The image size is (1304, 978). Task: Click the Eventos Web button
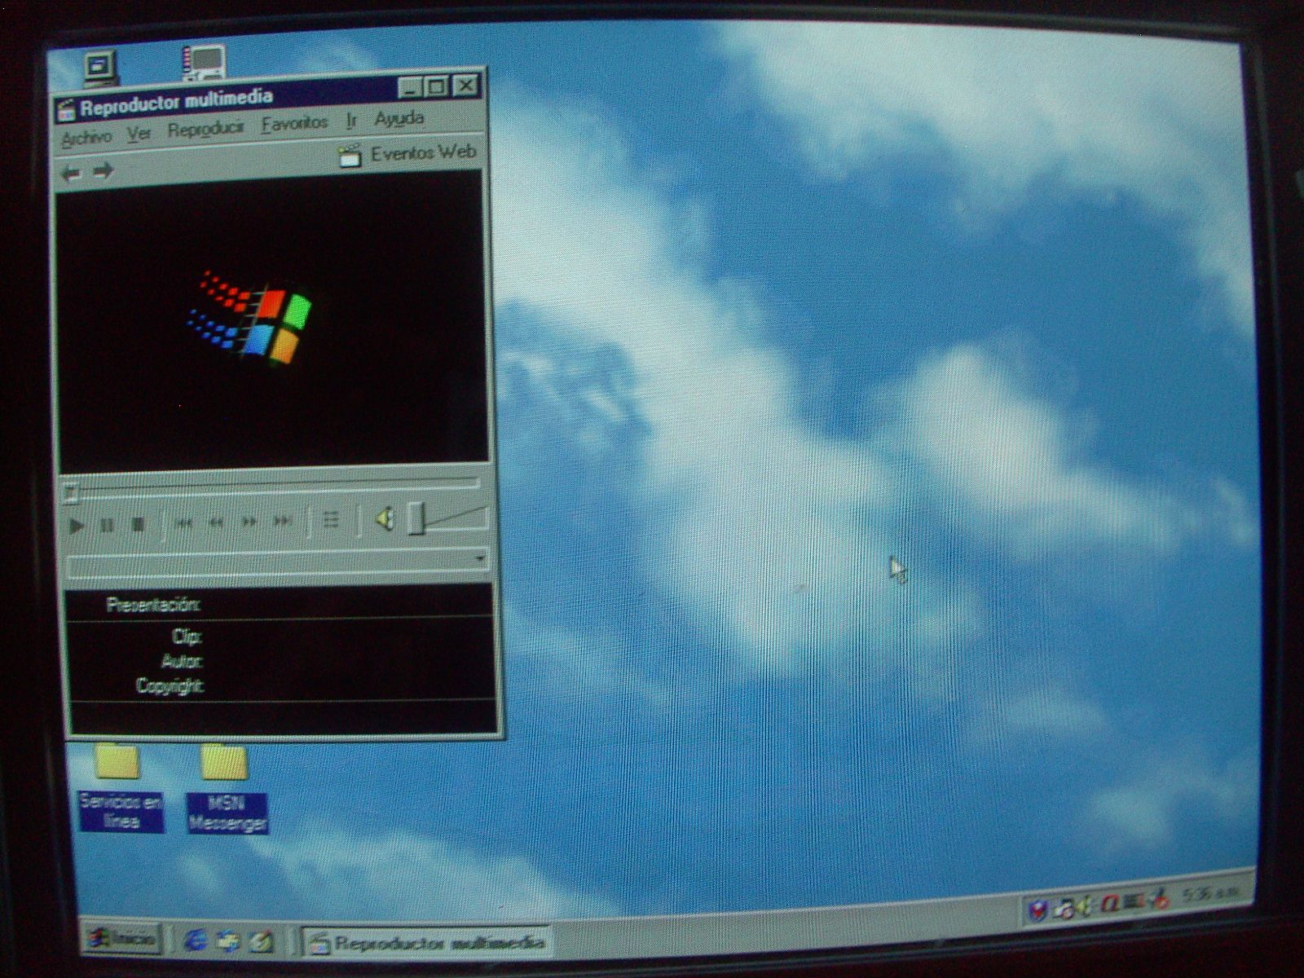coord(407,153)
